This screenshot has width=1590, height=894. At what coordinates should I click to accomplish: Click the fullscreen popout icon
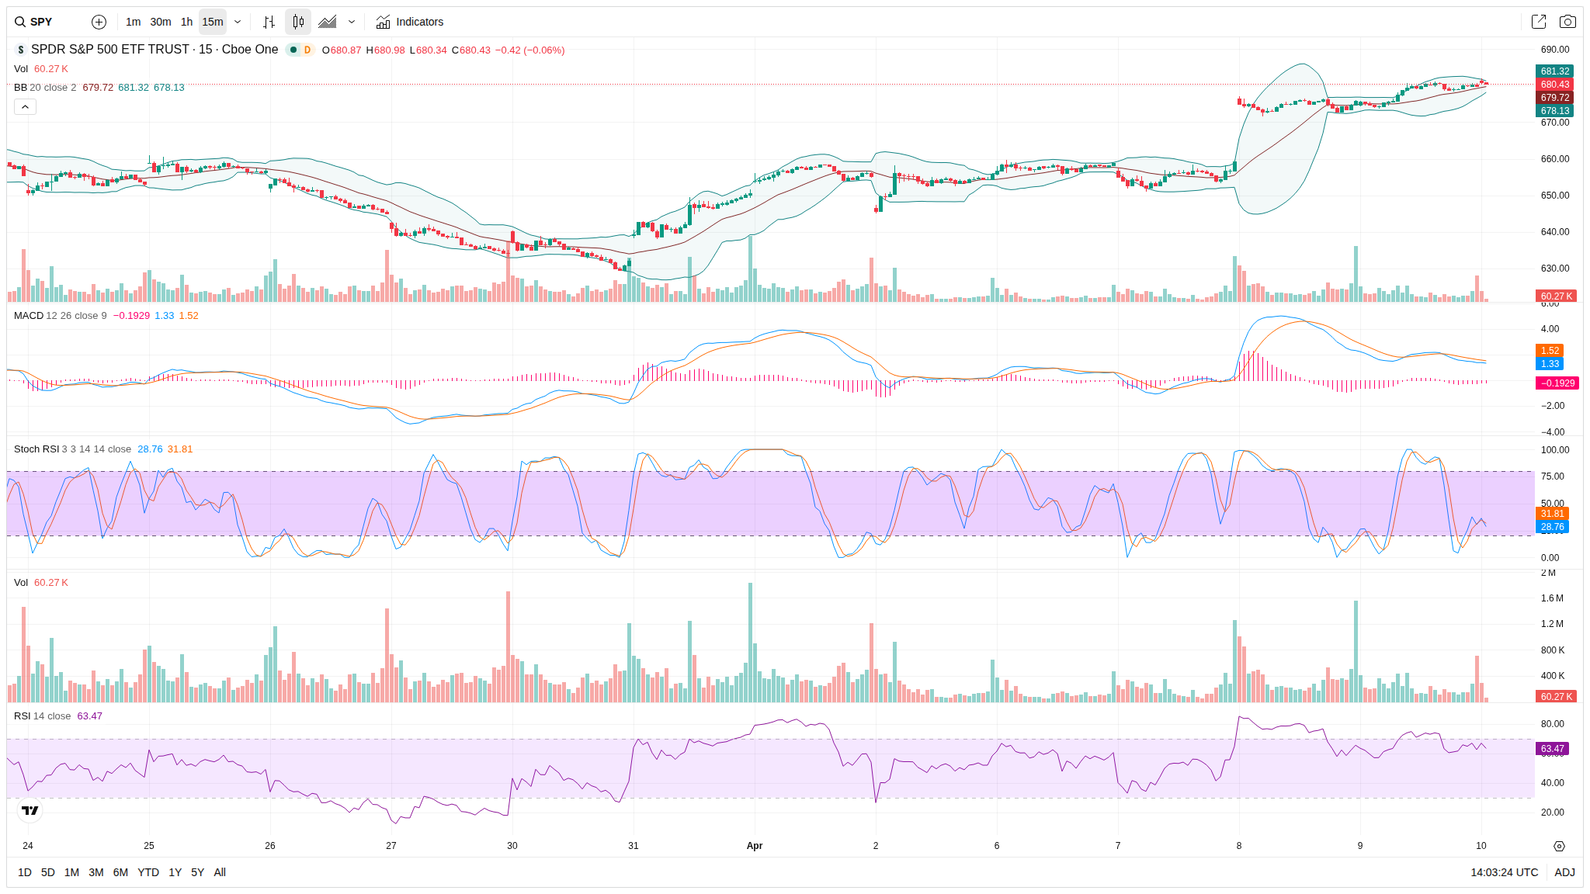point(1538,22)
